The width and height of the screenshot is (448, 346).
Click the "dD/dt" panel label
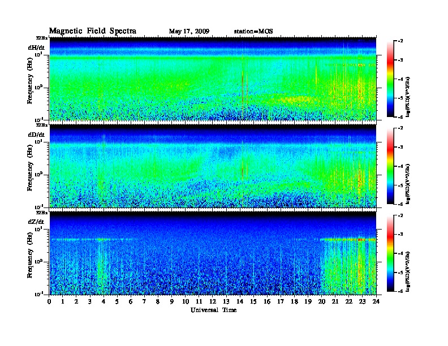tap(36, 135)
